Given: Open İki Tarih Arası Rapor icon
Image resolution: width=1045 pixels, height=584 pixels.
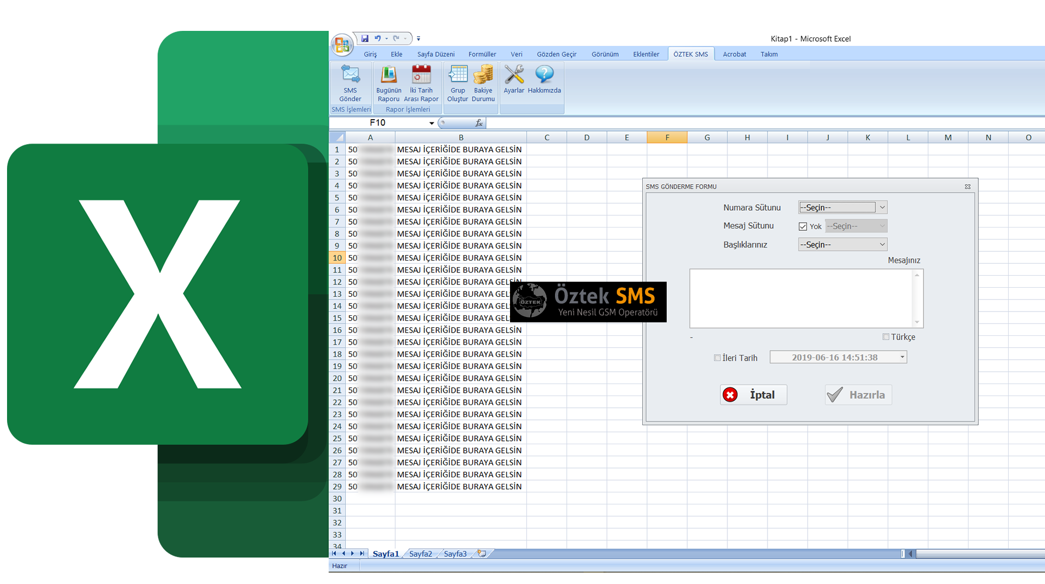Looking at the screenshot, I should pyautogui.click(x=421, y=83).
